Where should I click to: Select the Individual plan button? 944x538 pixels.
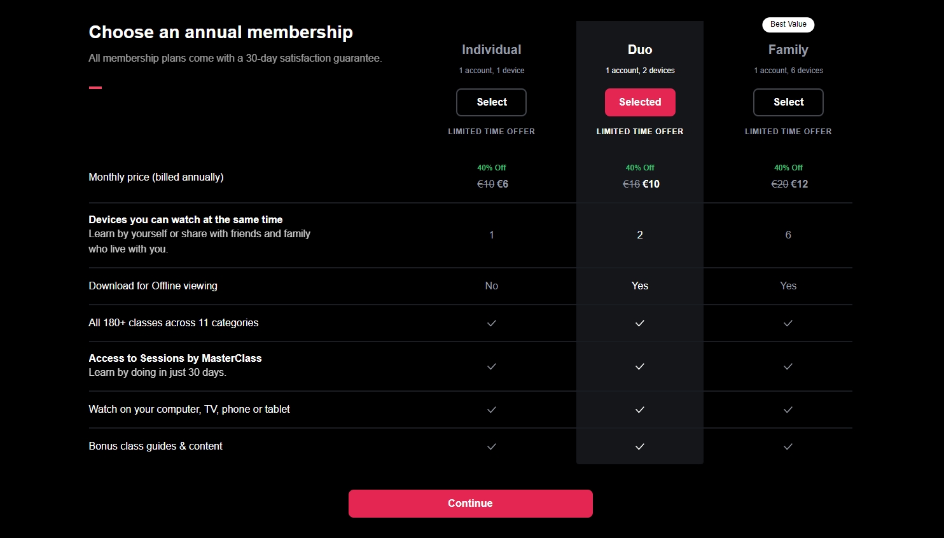491,102
